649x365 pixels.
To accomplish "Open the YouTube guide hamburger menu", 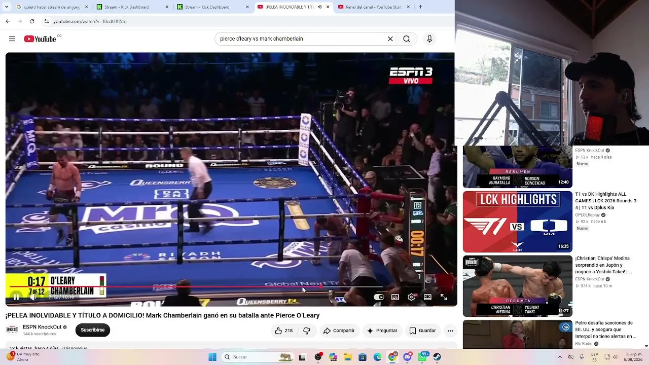I will tap(12, 39).
